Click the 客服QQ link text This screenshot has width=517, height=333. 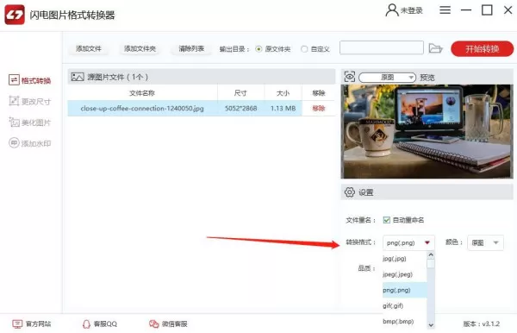(x=105, y=324)
